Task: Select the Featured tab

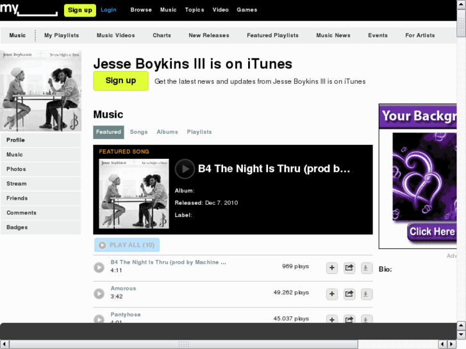Action: point(108,132)
